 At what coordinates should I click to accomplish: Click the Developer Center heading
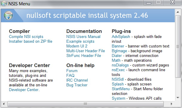click(x=30, y=65)
